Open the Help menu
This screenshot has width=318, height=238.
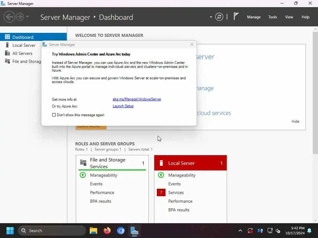[305, 17]
